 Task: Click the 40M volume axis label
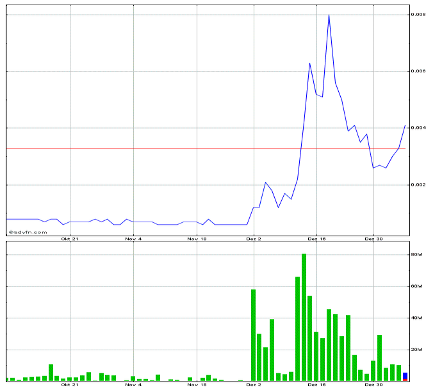tap(417, 318)
